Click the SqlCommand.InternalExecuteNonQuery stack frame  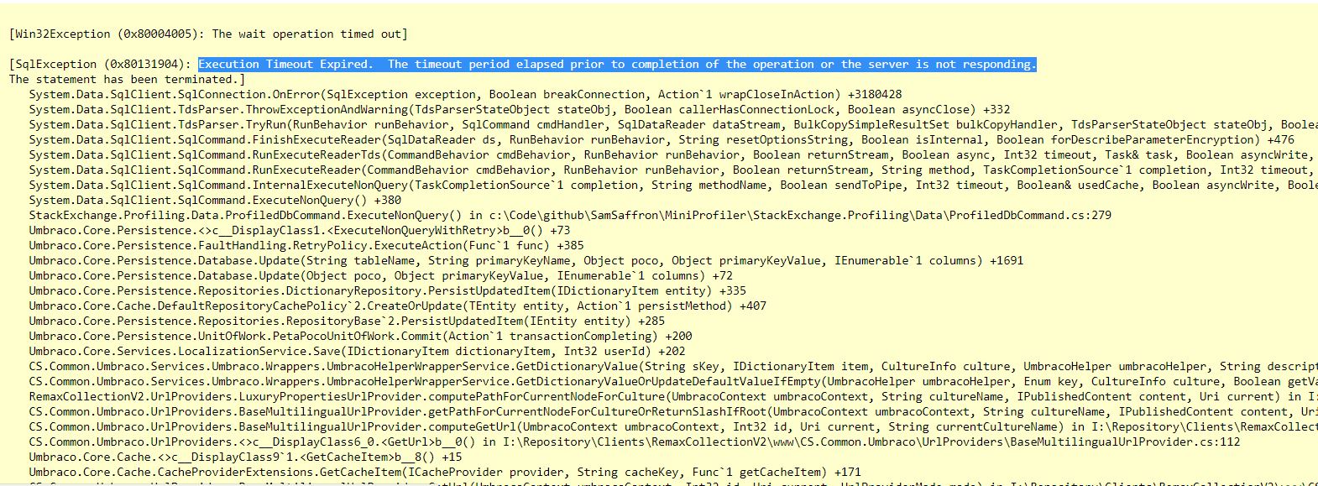pyautogui.click(x=673, y=186)
